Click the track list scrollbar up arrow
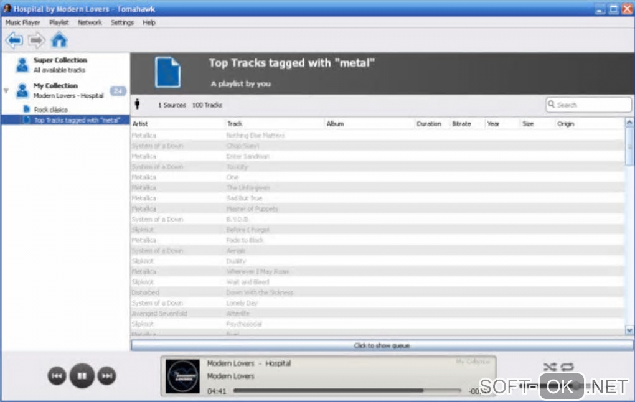The image size is (635, 402). 629,122
